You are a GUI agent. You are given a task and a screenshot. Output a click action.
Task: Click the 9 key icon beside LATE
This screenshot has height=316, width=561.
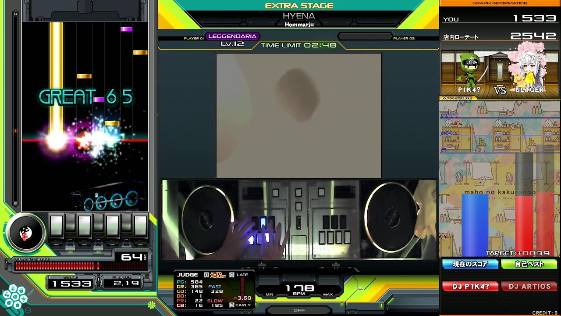click(231, 275)
